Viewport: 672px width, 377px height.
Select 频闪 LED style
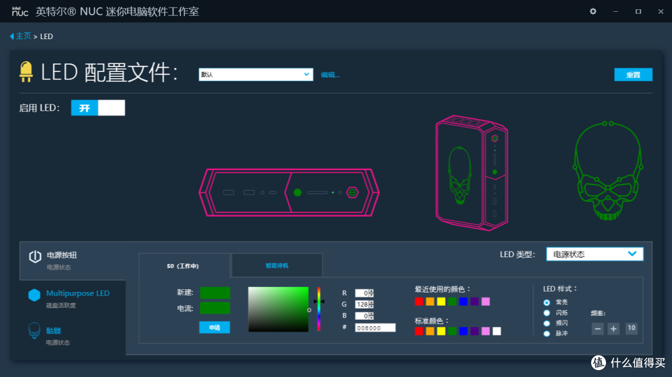point(546,324)
